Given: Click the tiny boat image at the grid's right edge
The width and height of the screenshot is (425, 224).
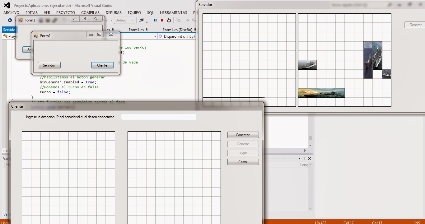Looking at the screenshot, I should click(x=387, y=74).
